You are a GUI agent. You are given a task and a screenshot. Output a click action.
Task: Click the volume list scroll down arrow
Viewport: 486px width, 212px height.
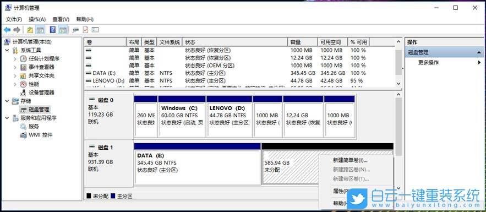(398, 84)
